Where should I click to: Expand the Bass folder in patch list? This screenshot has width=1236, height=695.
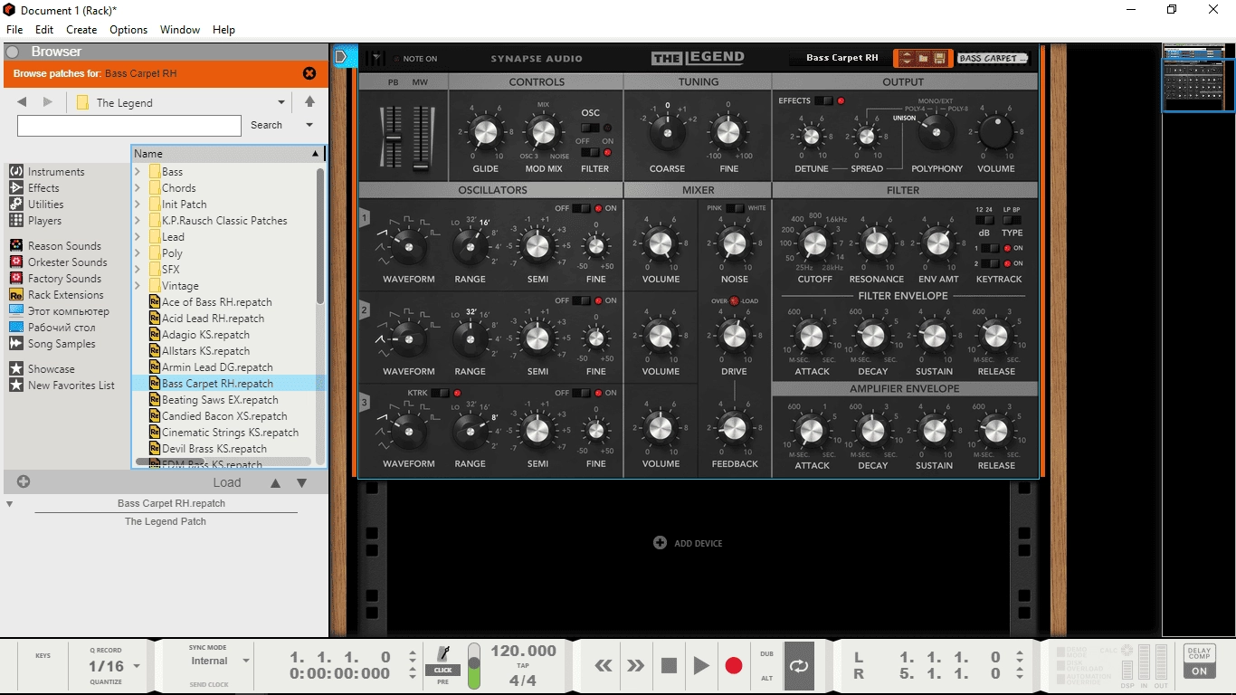[138, 172]
